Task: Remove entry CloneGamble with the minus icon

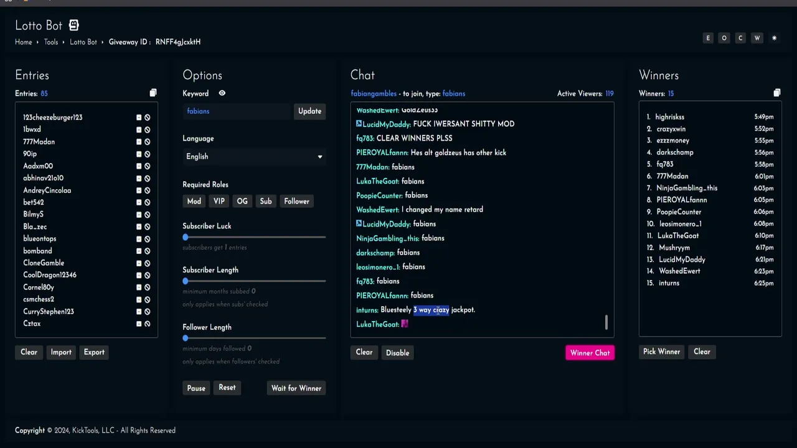Action: pos(139,263)
